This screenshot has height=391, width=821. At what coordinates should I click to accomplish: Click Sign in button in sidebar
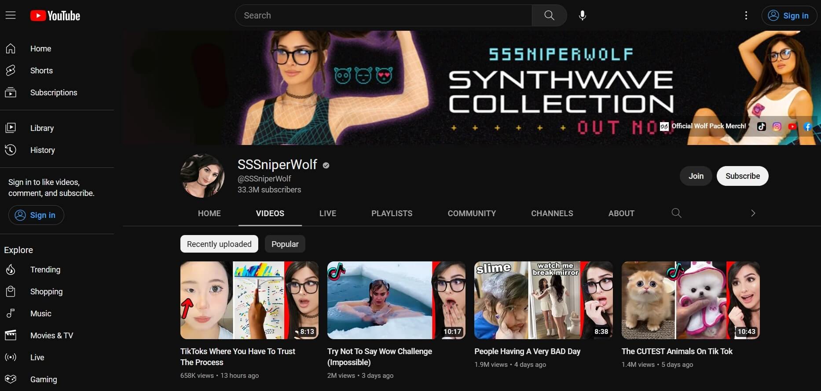pyautogui.click(x=36, y=215)
